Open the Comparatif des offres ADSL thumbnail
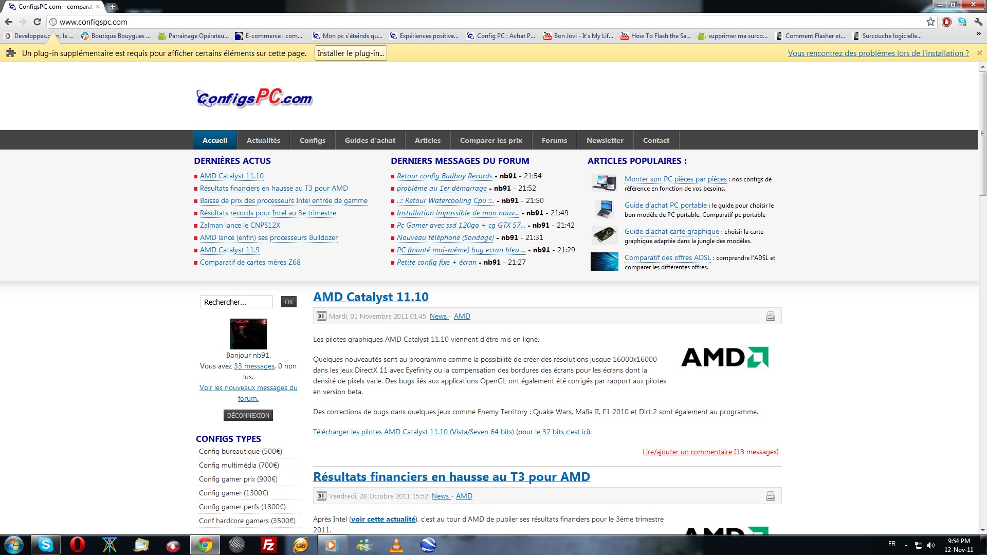Viewport: 987px width, 555px height. (604, 262)
